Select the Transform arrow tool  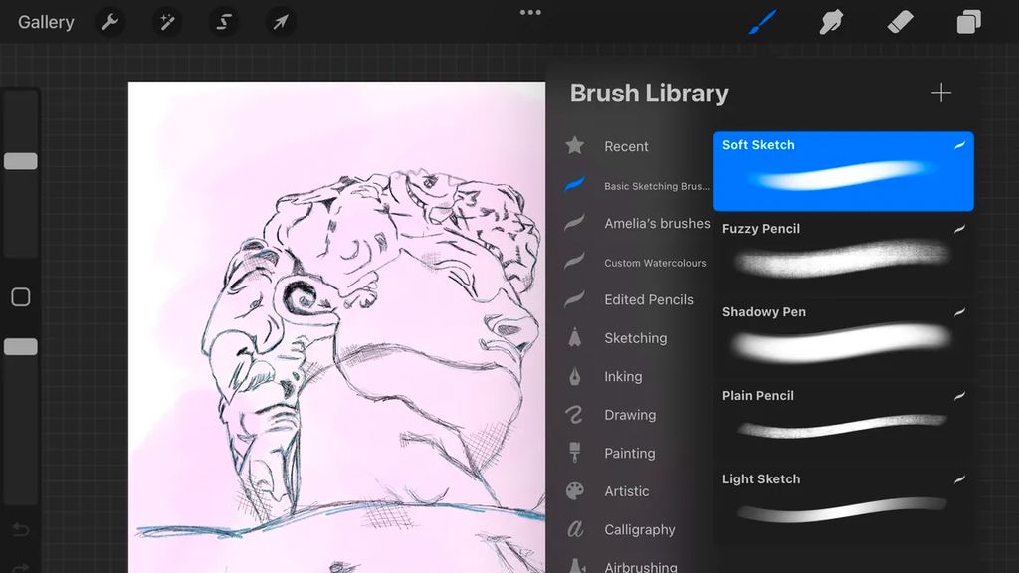coord(279,21)
